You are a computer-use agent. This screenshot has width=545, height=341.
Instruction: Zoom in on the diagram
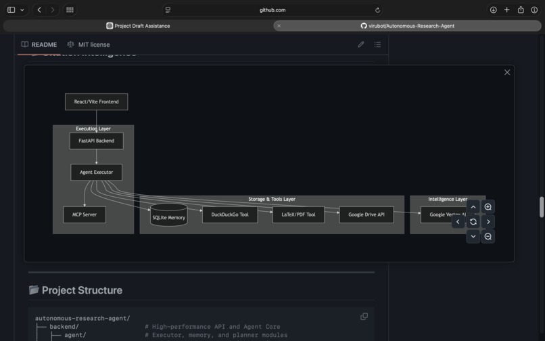tap(488, 206)
